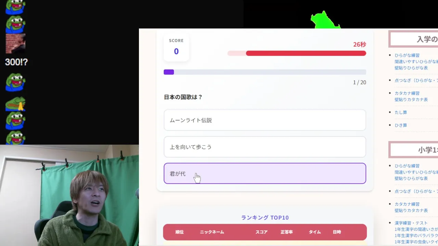Click the ランキング TOP10 heading
This screenshot has height=246, width=438.
coord(265,218)
